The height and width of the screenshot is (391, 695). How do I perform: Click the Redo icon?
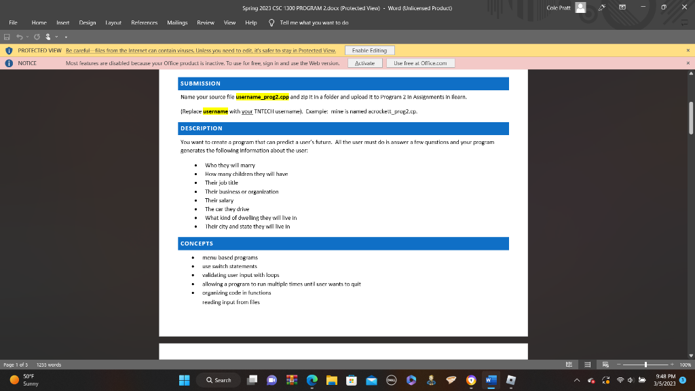37,37
